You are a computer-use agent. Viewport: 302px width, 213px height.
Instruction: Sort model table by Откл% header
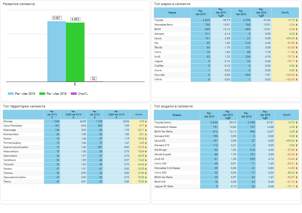[x=287, y=115]
